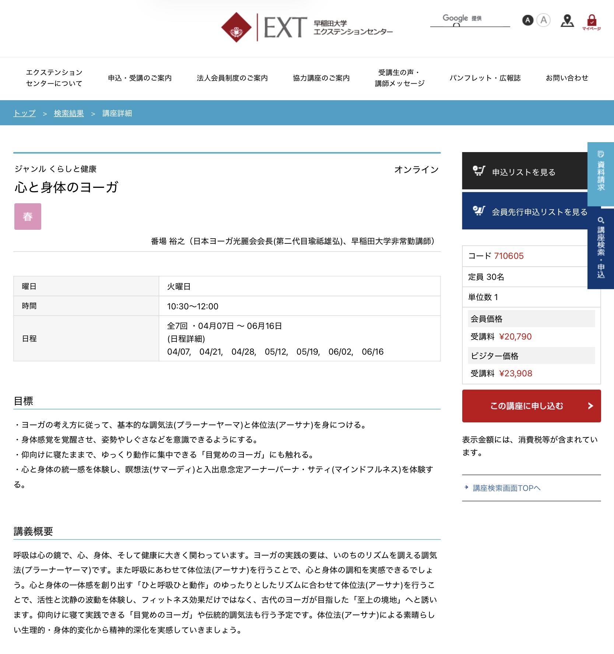The image size is (614, 654).
Task: View 申込リストを見る cart button
Action: tap(524, 172)
